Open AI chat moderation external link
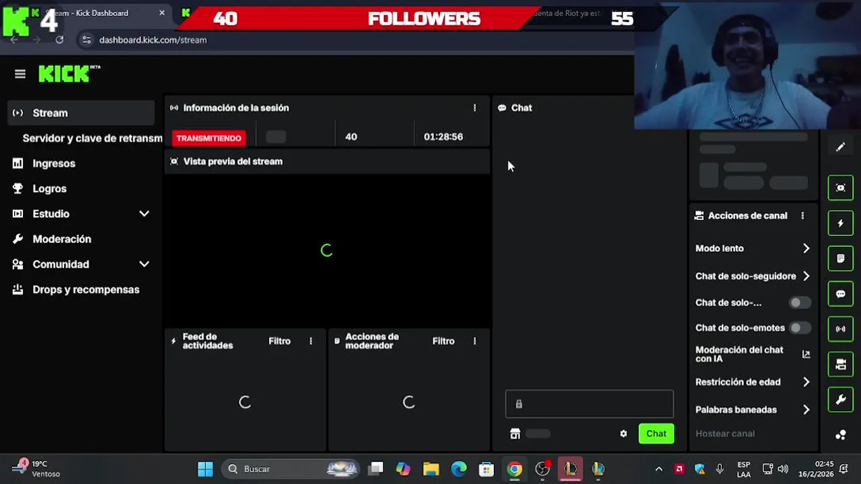 (807, 354)
